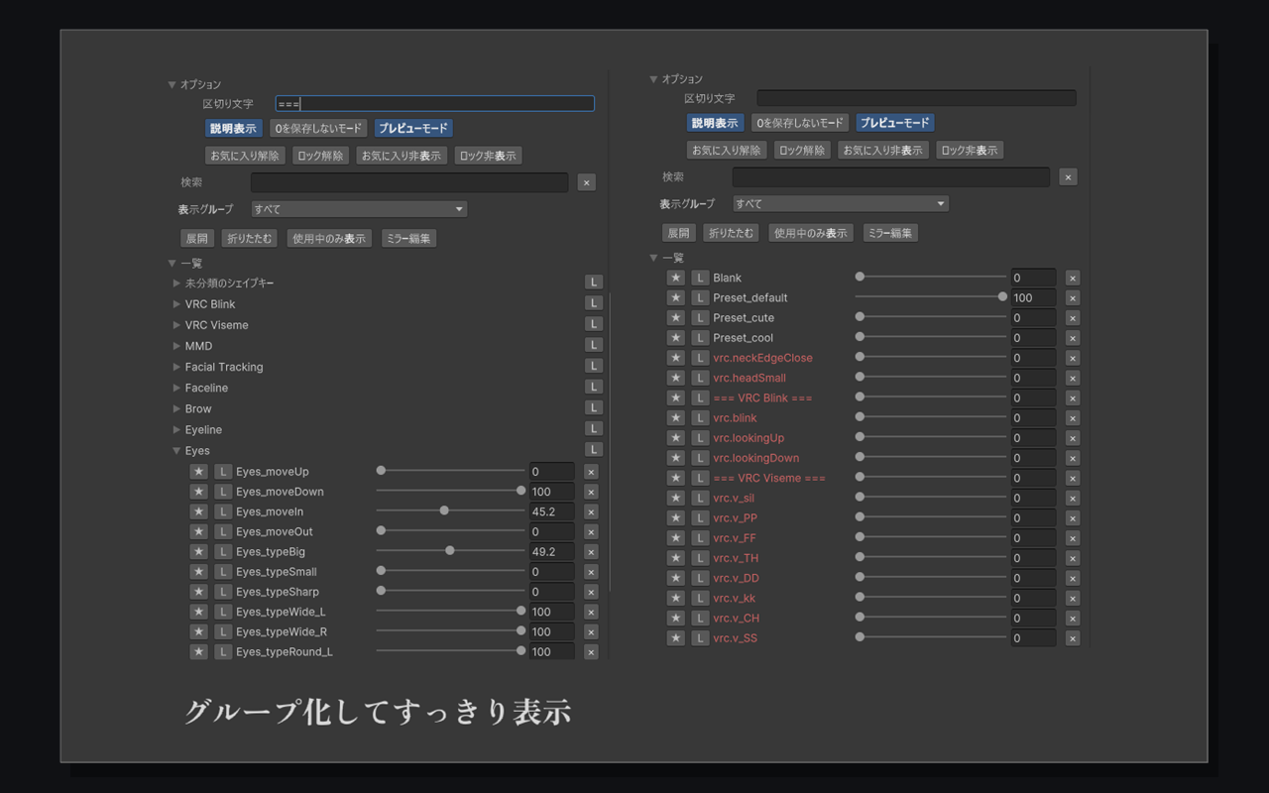The image size is (1269, 793).
Task: Favorite the Eyes_moveUp shape key star
Action: (x=198, y=472)
